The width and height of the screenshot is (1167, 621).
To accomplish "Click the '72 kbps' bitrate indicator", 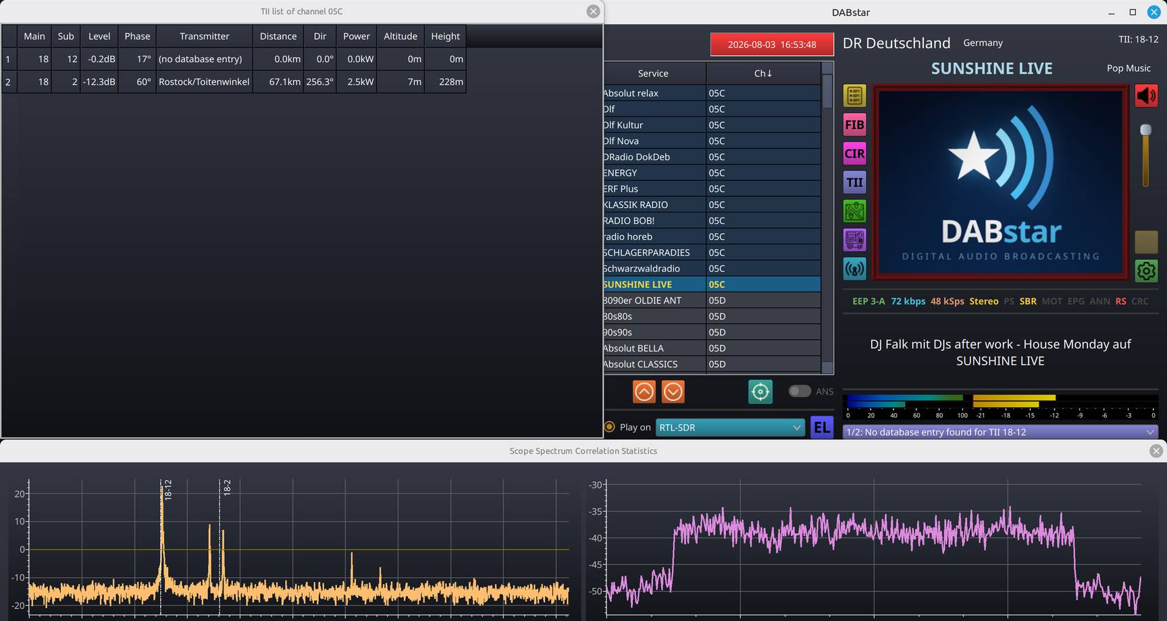I will (908, 301).
